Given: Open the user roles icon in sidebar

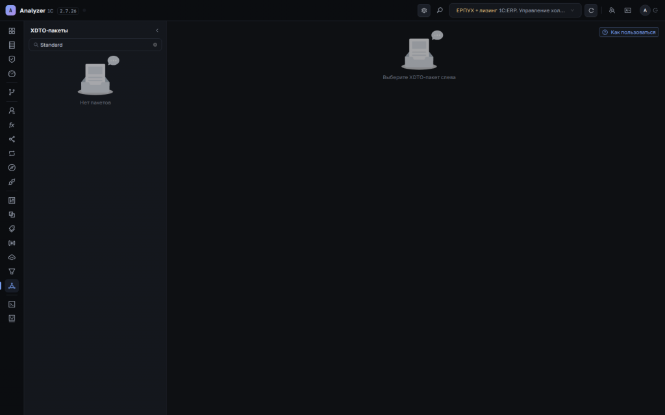Looking at the screenshot, I should 12,110.
